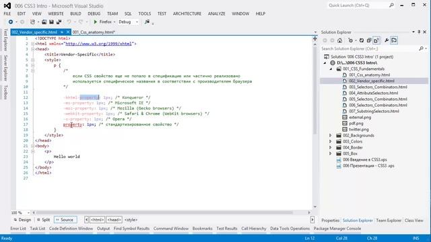The height and width of the screenshot is (242, 431).
Task: Collapse the 001_CSS_Fundamentals folder
Action: (x=331, y=69)
